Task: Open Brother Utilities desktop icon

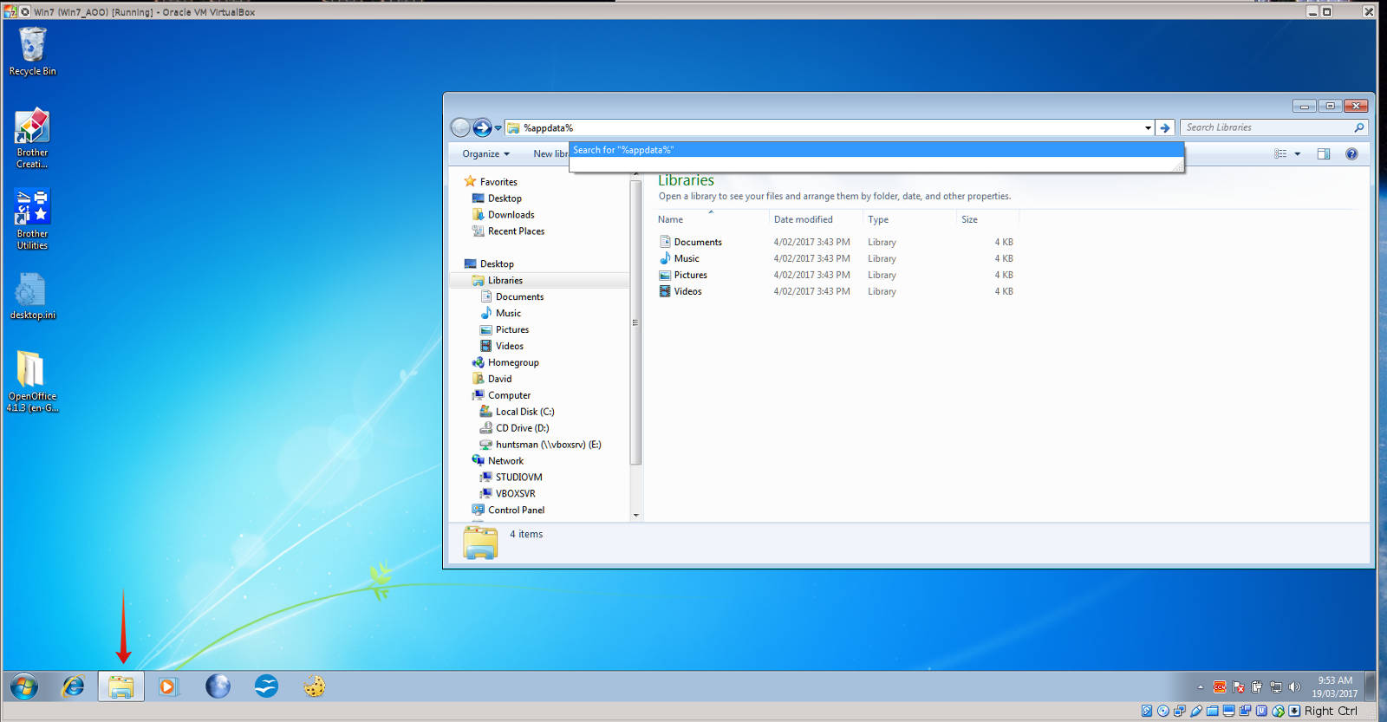Action: 32,220
